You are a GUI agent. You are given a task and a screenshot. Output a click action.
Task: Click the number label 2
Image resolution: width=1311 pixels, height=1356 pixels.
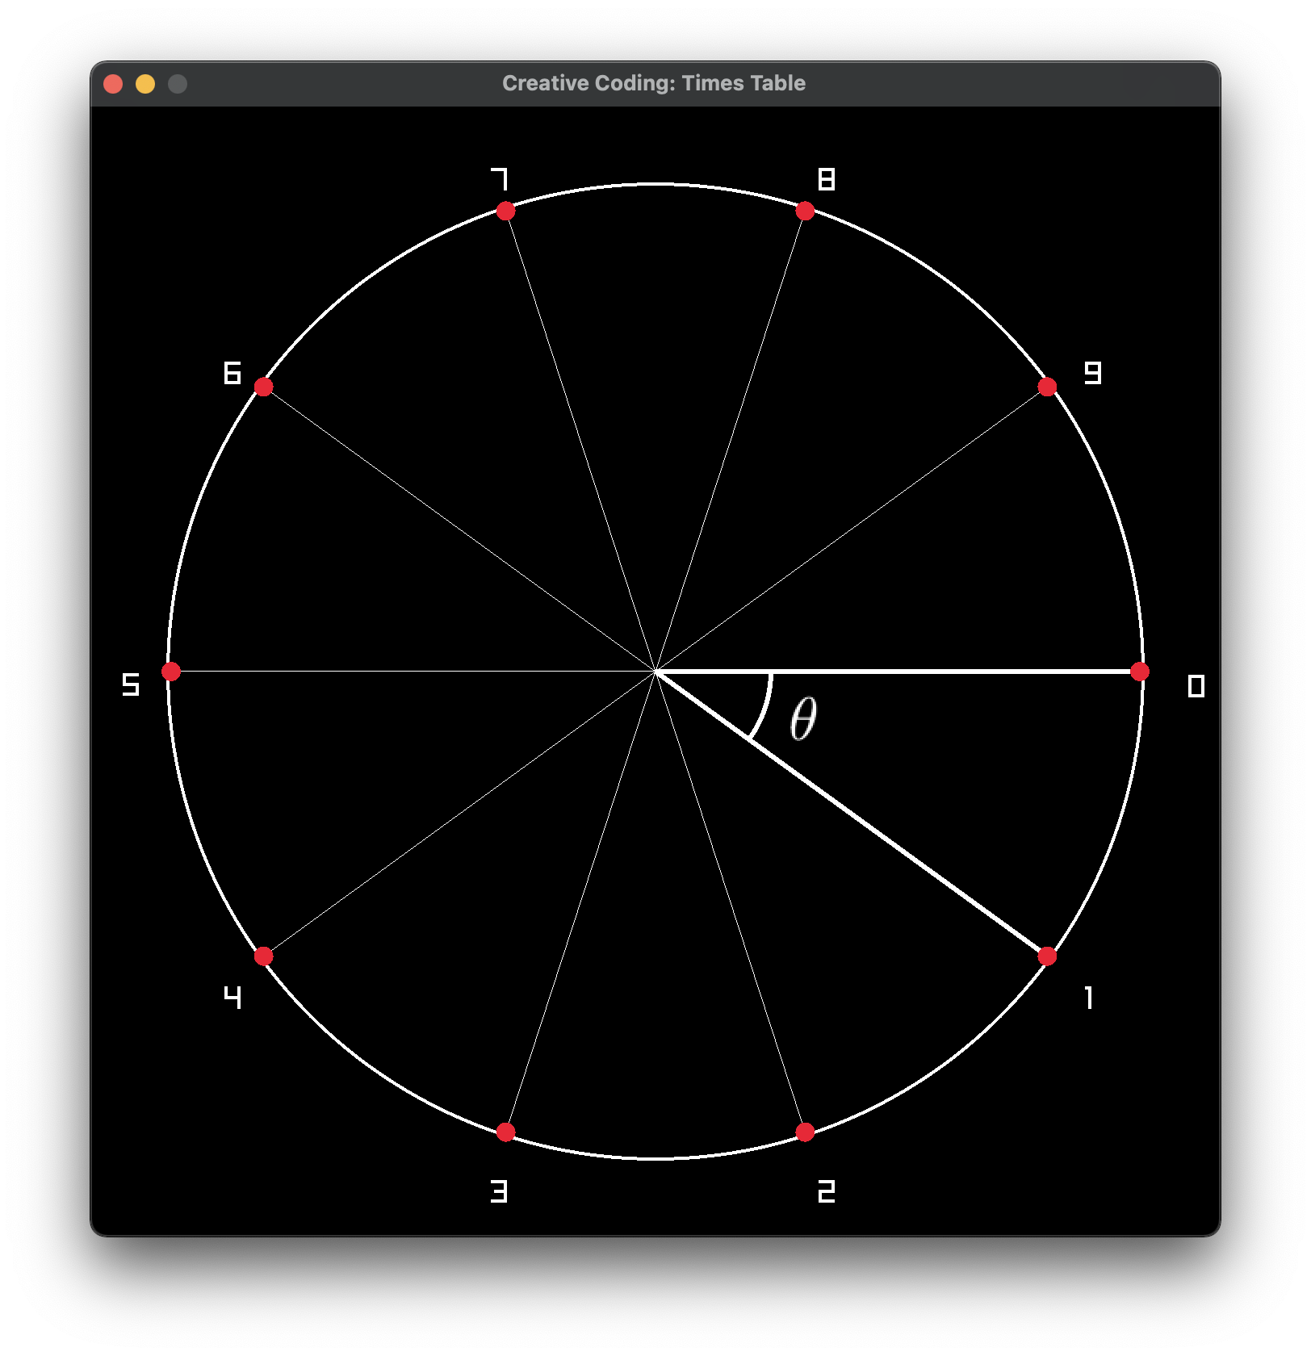(x=827, y=1191)
